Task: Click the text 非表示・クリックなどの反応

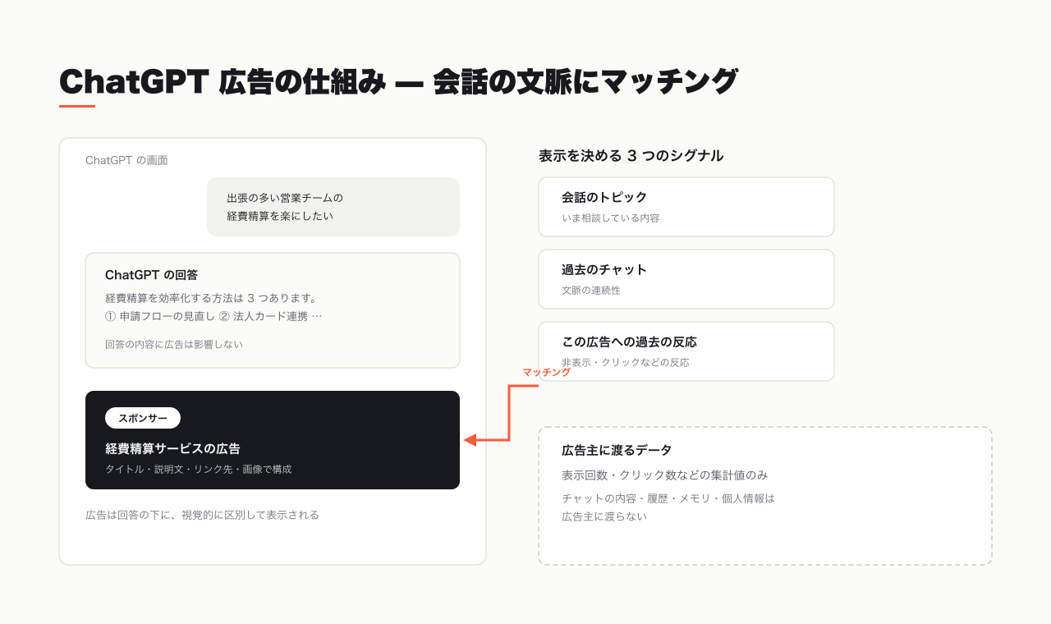Action: click(626, 362)
